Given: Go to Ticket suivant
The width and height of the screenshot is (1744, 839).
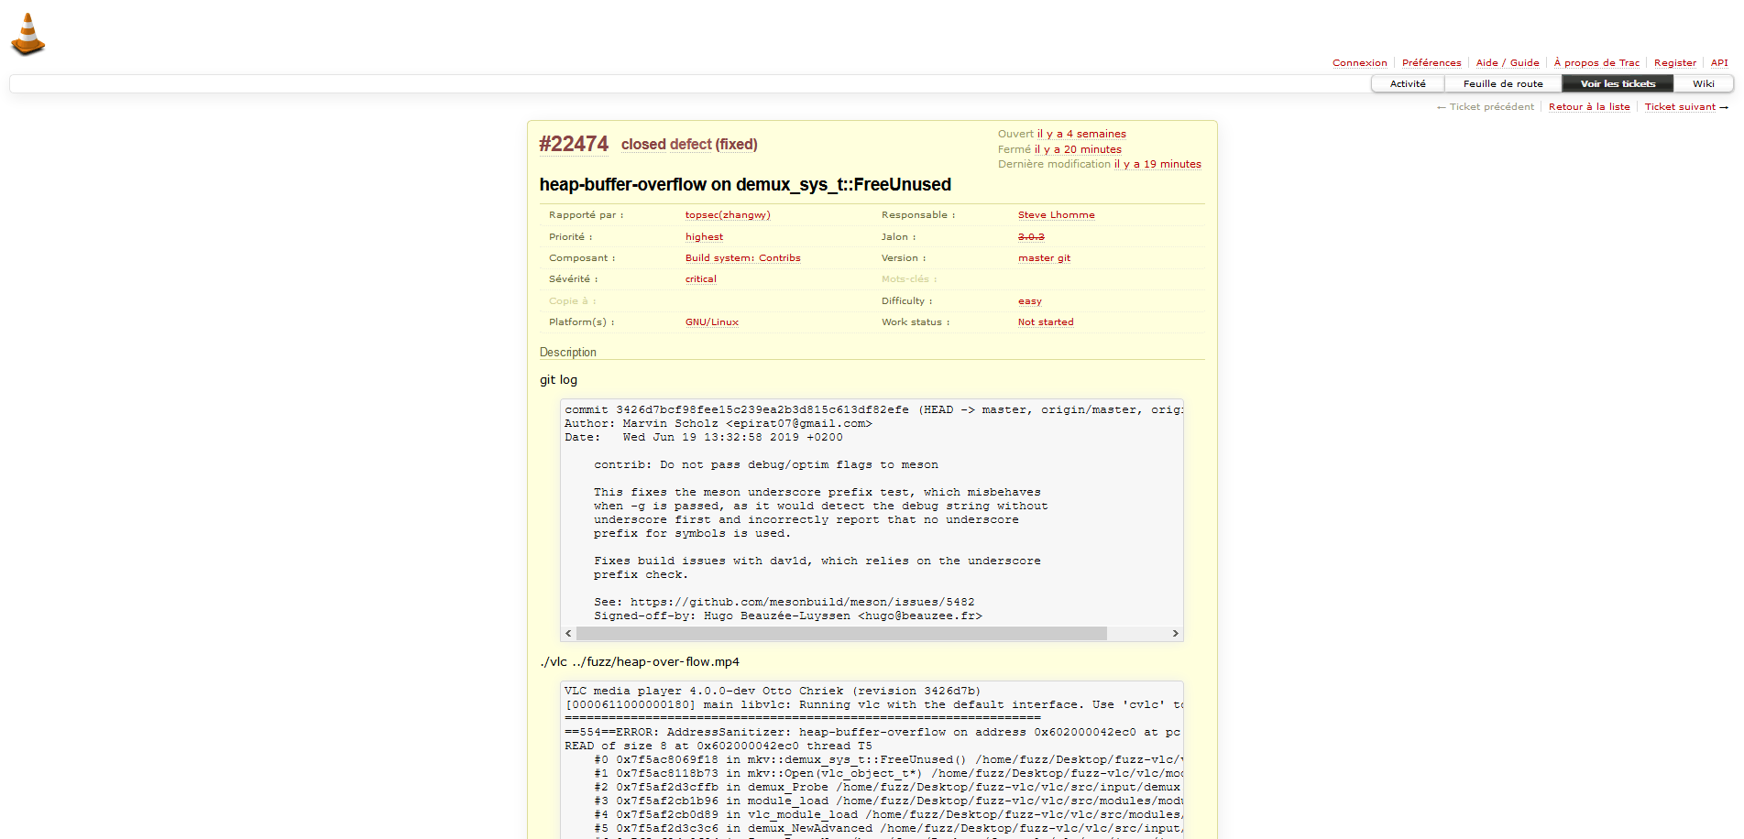Looking at the screenshot, I should [1686, 107].
